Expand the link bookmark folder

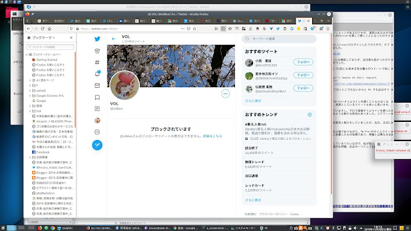point(30,111)
